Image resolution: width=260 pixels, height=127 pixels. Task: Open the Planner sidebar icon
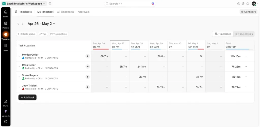click(6, 25)
